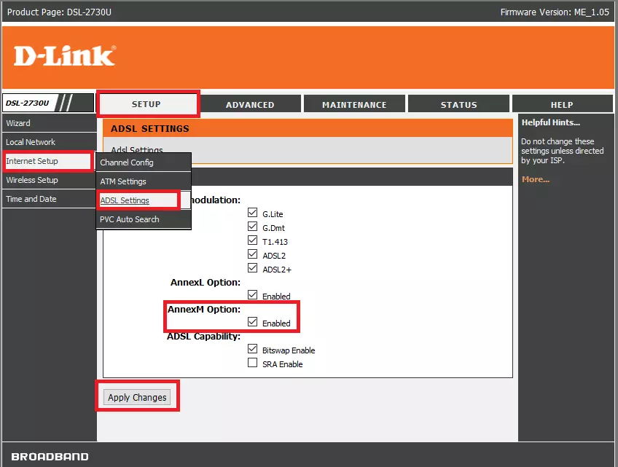Click the ADSL SETTINGS section heading
The width and height of the screenshot is (618, 467).
pos(150,128)
